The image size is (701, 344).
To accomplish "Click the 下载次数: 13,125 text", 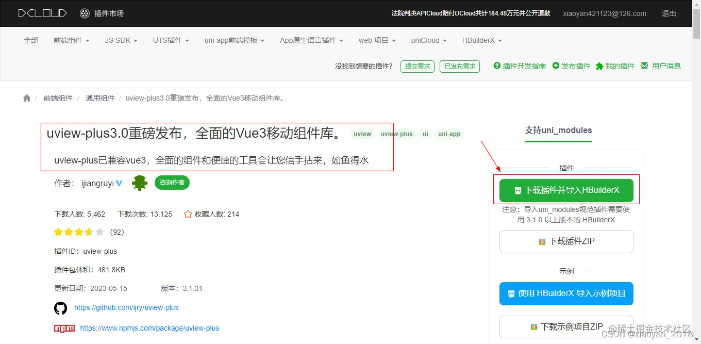I will click(145, 214).
